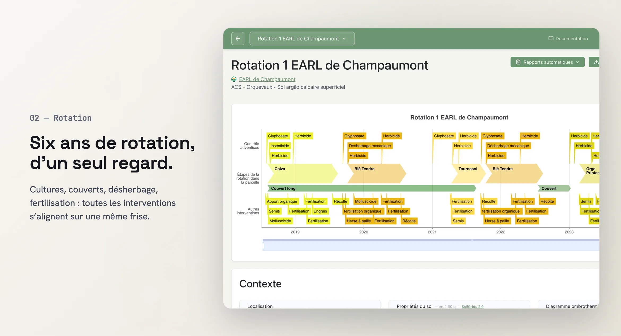Viewport: 621px width, 336px height.
Task: Click the Autres interventions axis label
Action: [248, 211]
